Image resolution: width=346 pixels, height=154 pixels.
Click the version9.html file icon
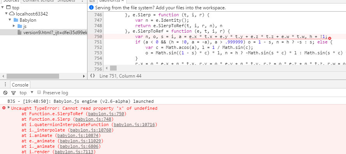point(20,32)
